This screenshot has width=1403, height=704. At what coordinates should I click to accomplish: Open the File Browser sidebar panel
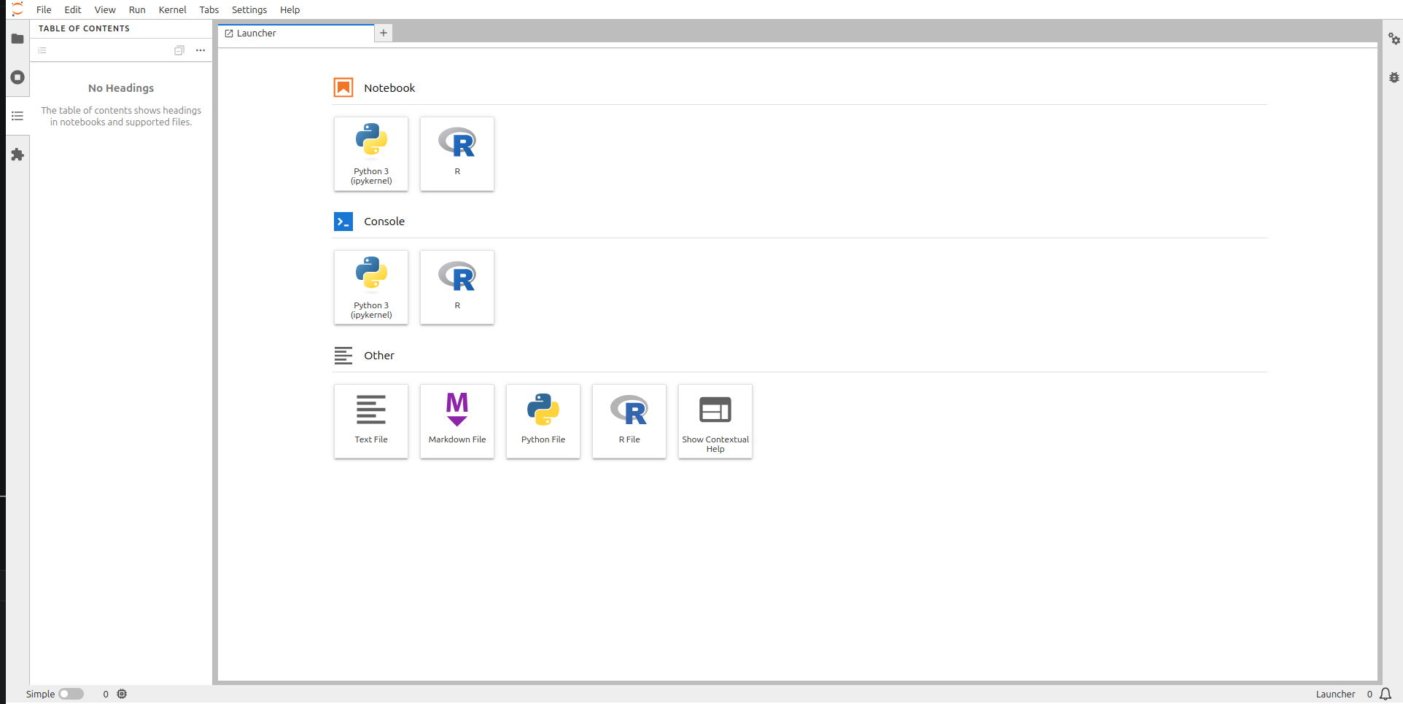[x=18, y=39]
